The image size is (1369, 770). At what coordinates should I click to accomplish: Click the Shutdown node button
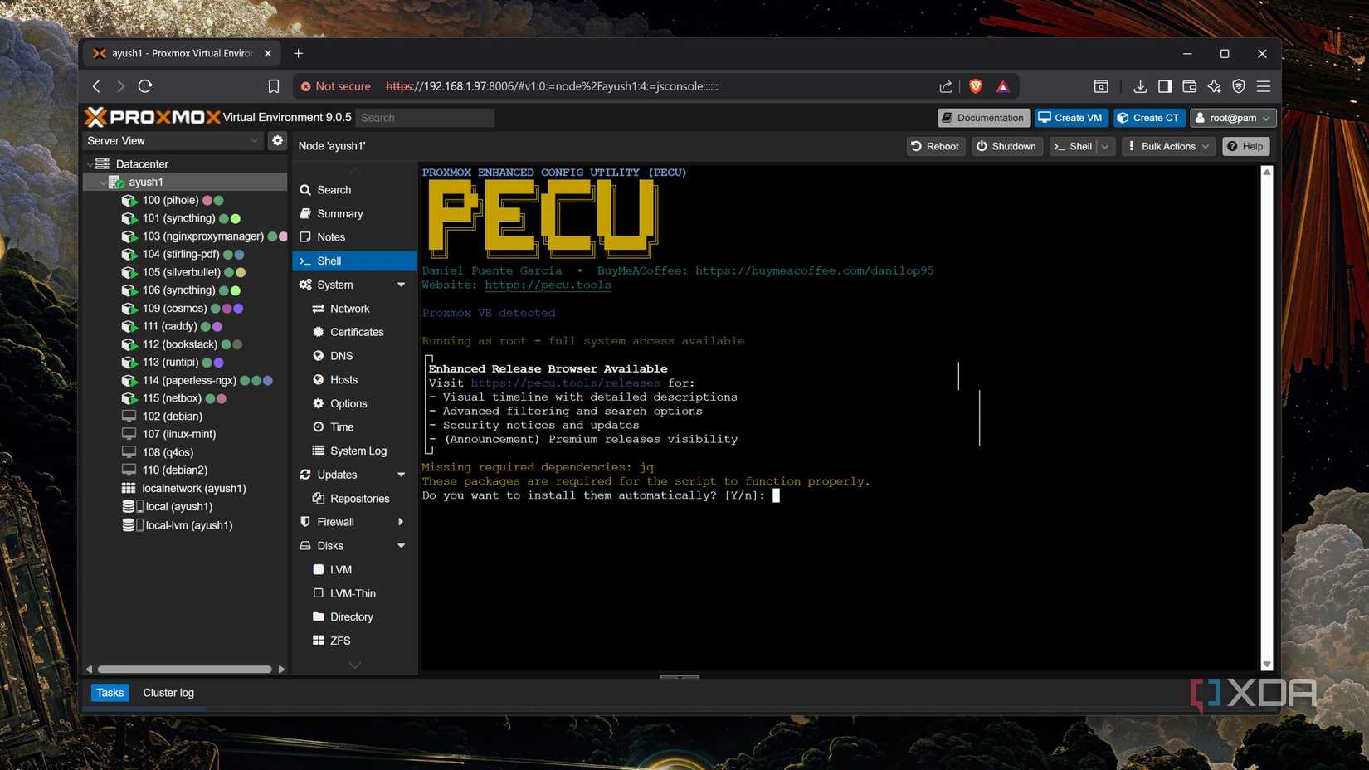(1006, 146)
